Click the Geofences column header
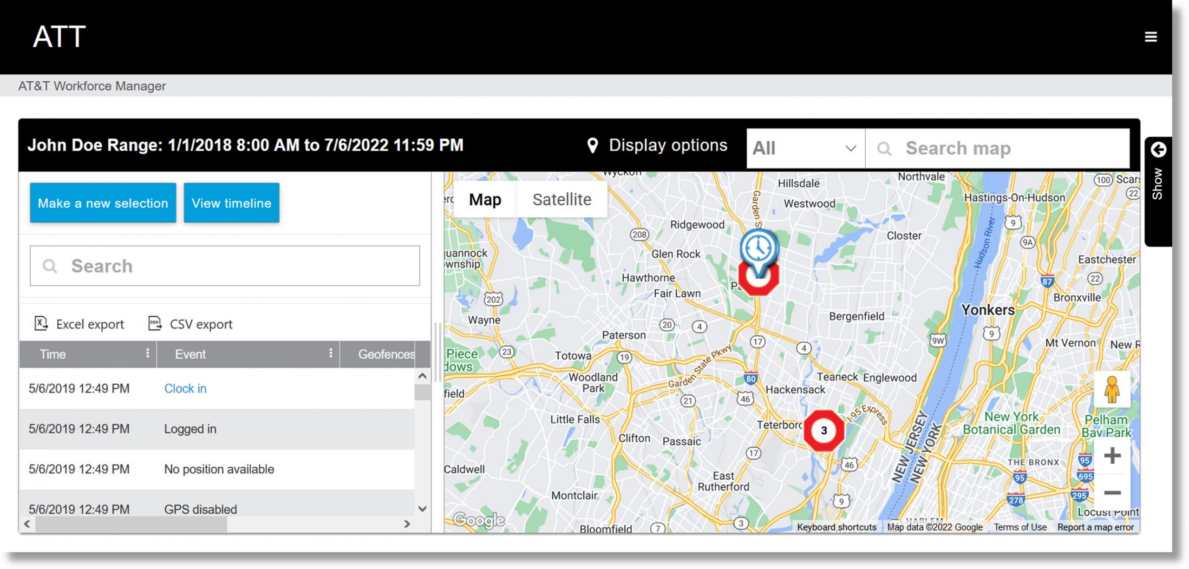 [x=386, y=354]
